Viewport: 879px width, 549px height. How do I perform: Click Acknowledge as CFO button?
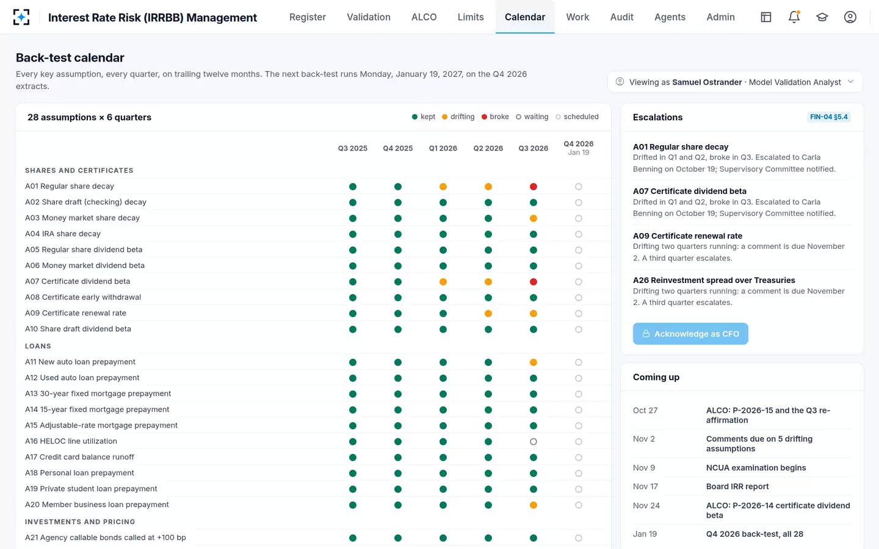690,334
